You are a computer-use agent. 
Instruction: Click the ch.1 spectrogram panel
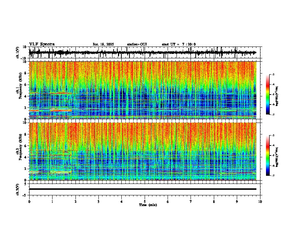[143, 90]
